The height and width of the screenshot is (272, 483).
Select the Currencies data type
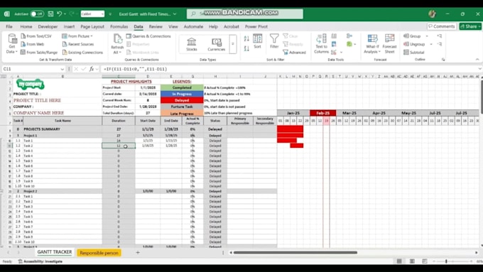(216, 44)
